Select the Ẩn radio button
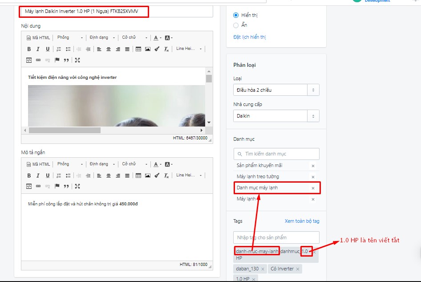The image size is (421, 282). [236, 25]
